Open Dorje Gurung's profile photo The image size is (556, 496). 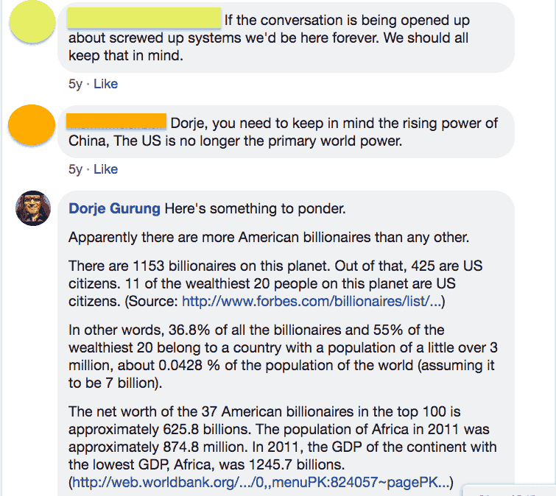click(x=33, y=208)
